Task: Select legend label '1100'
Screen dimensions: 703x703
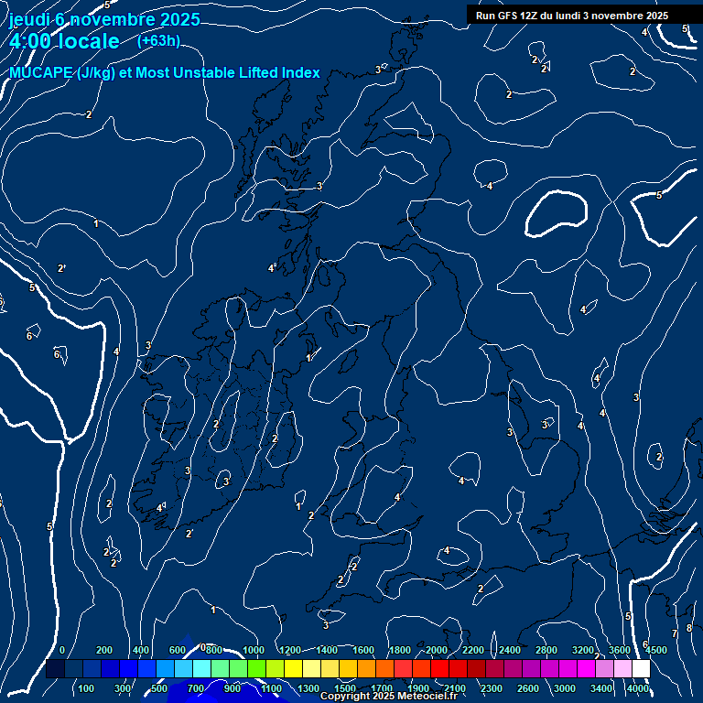Action: (x=272, y=688)
